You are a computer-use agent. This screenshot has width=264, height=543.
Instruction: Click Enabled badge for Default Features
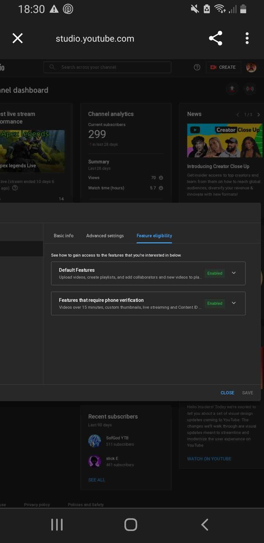click(215, 273)
